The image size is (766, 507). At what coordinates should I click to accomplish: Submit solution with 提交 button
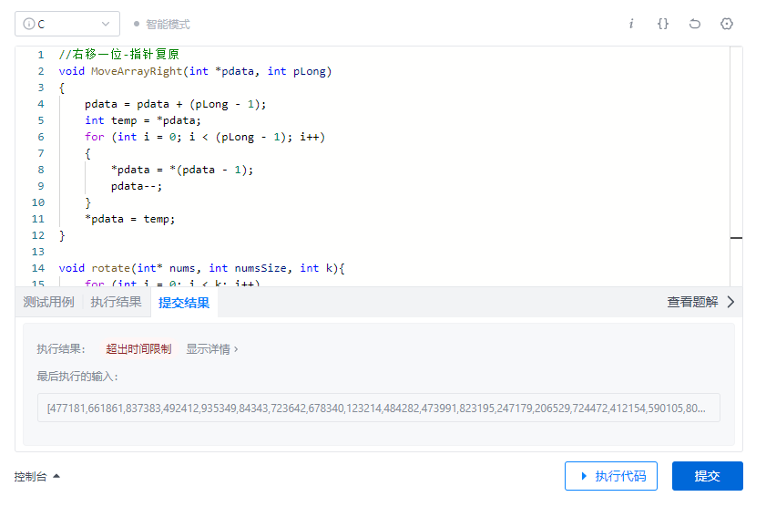tap(708, 476)
